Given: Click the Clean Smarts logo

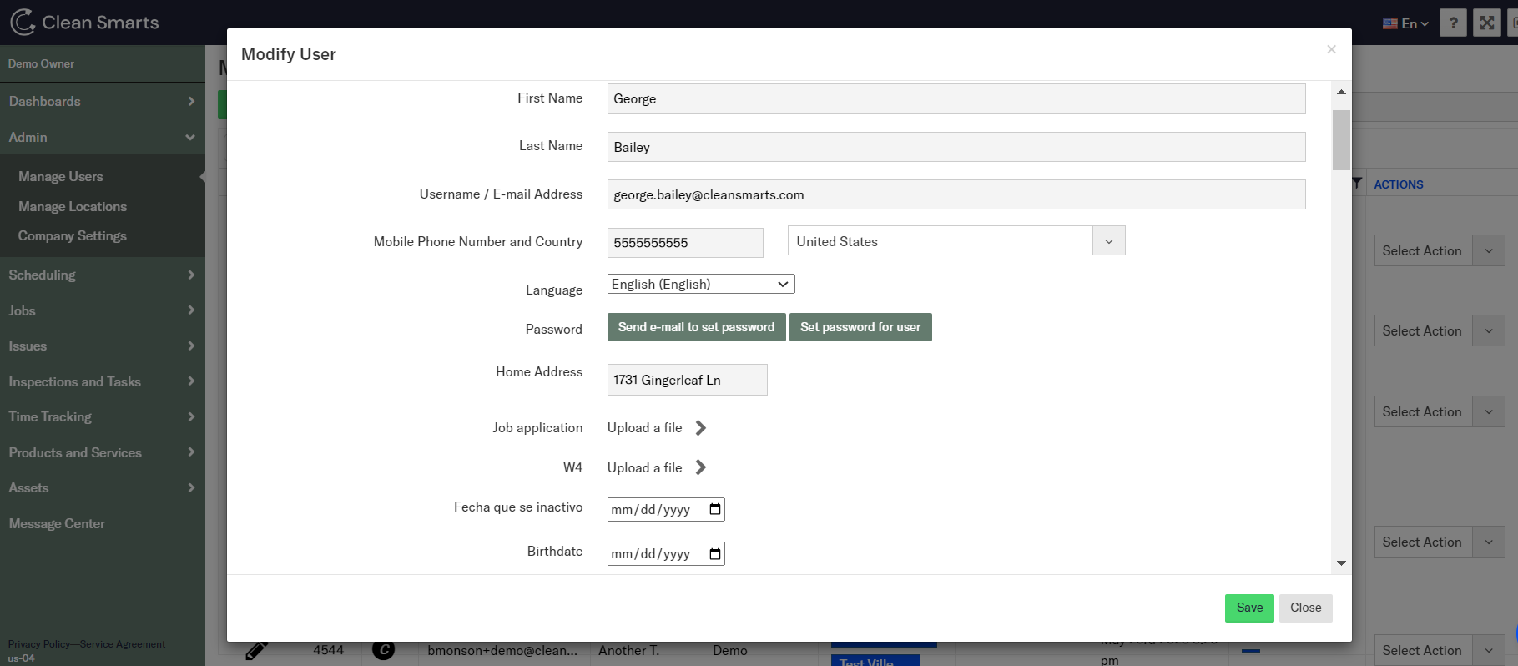Looking at the screenshot, I should click(x=83, y=23).
